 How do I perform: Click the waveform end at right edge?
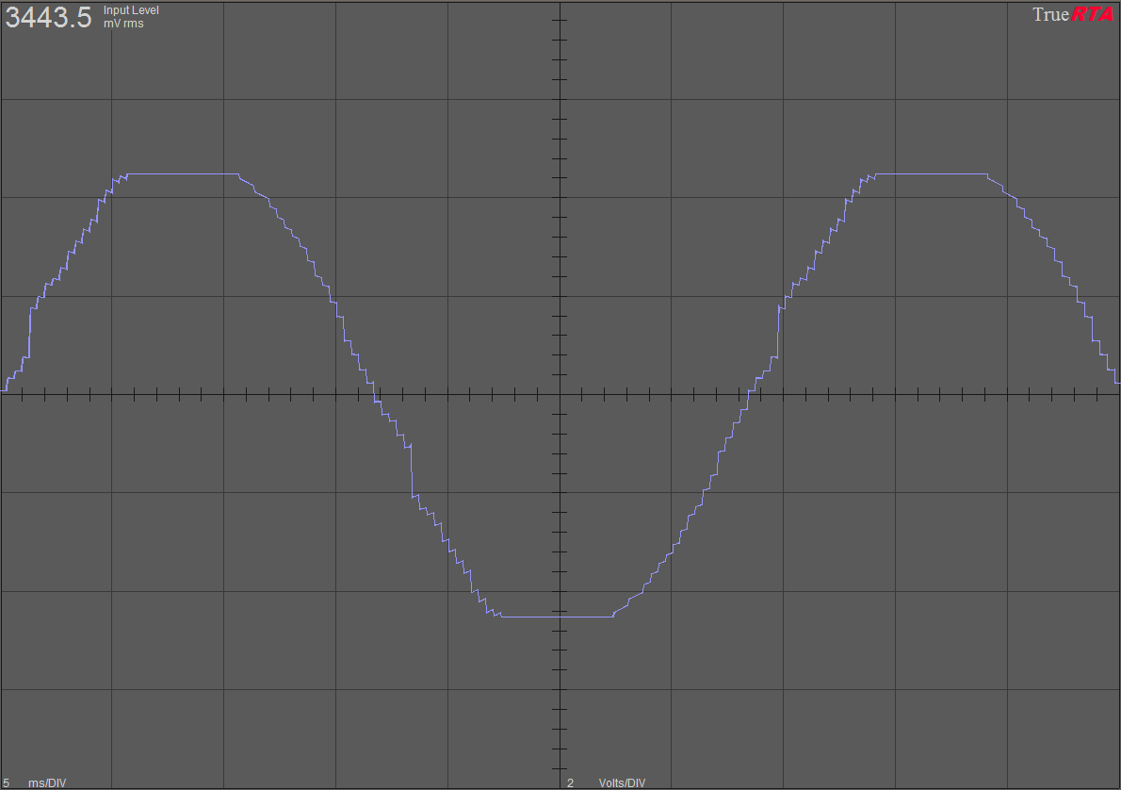click(1117, 382)
